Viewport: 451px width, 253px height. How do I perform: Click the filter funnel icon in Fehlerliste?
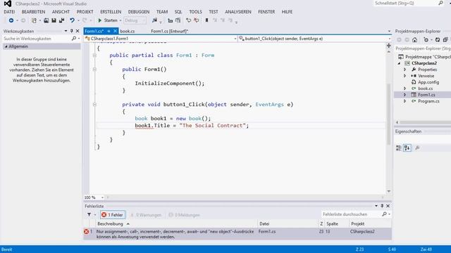click(x=89, y=214)
